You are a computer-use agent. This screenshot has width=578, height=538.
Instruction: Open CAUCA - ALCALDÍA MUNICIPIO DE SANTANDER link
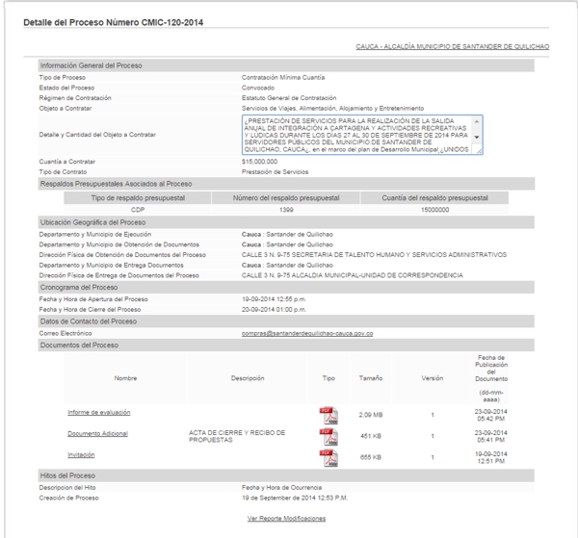(453, 47)
